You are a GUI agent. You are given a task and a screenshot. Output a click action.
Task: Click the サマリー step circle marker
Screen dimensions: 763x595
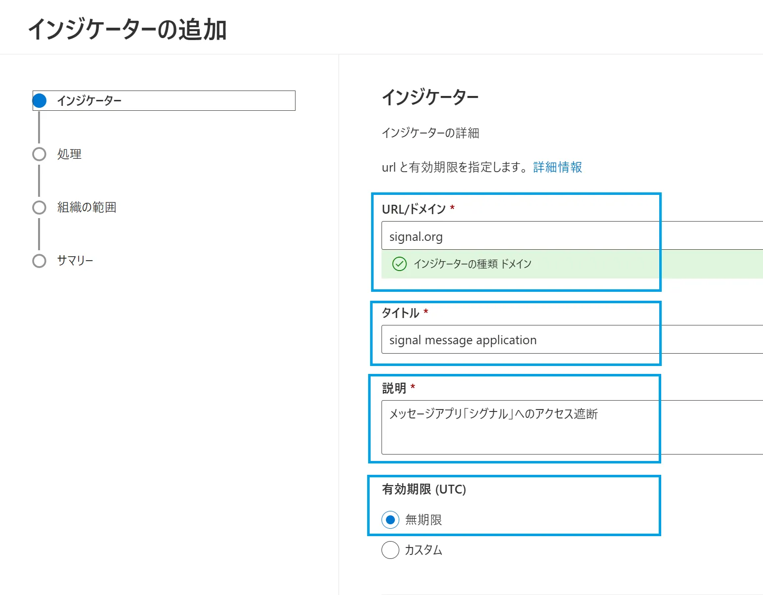pos(39,261)
